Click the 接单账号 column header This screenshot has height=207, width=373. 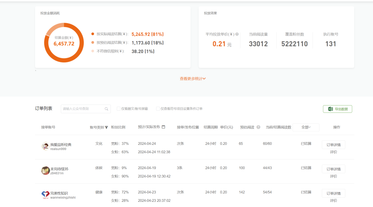(48, 127)
